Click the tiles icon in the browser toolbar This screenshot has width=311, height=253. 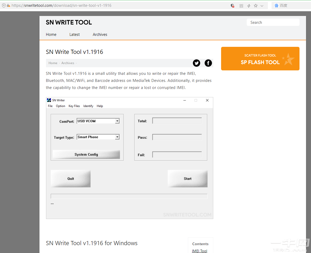click(241, 5)
